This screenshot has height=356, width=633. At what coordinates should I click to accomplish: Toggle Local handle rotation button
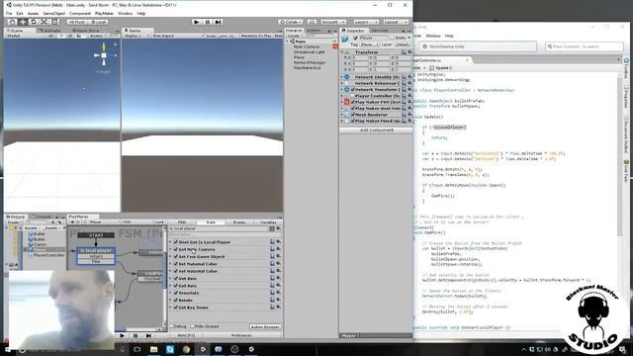point(98,22)
